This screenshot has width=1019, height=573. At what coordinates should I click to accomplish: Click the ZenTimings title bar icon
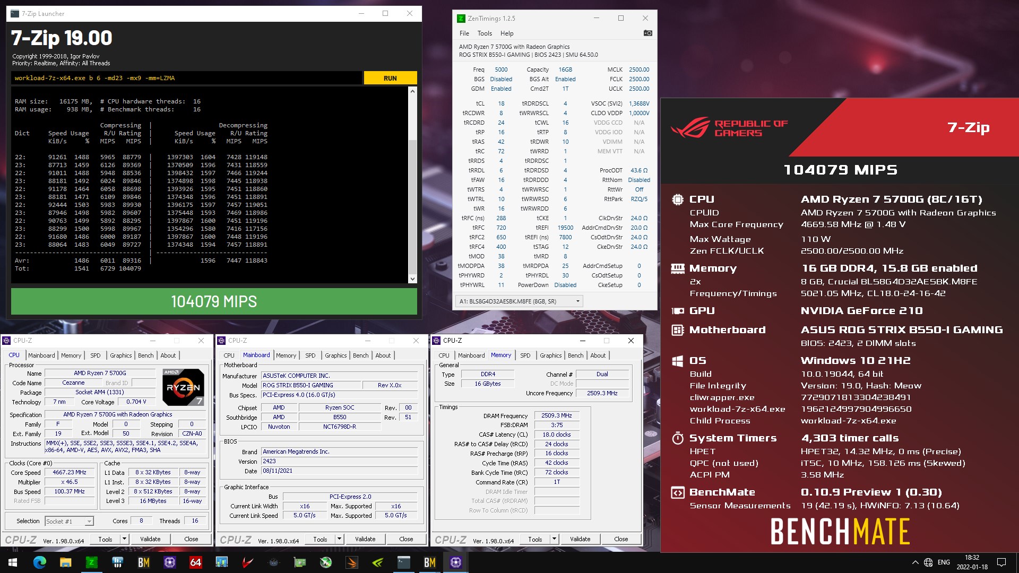tap(461, 19)
